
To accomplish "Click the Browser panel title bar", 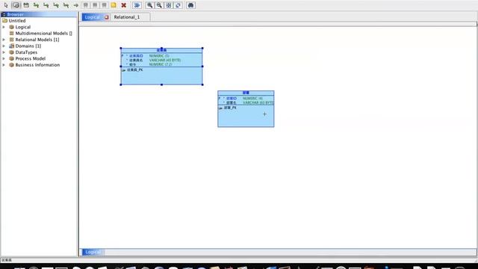I will click(39, 14).
